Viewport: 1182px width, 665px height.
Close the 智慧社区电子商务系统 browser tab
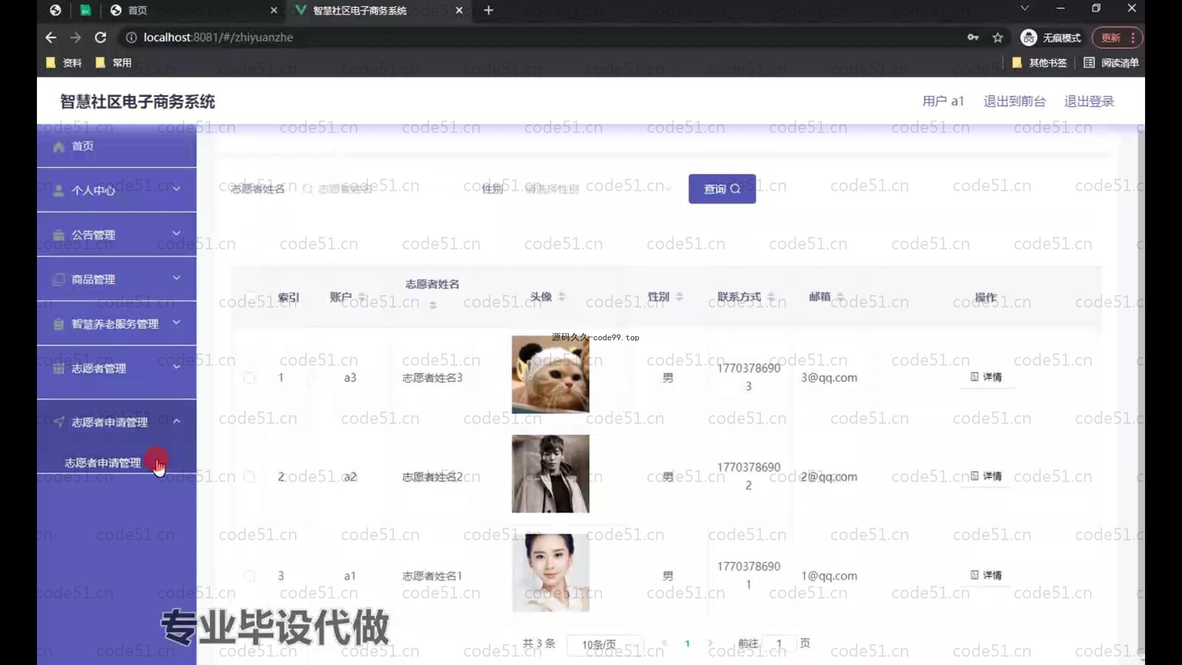point(459,10)
